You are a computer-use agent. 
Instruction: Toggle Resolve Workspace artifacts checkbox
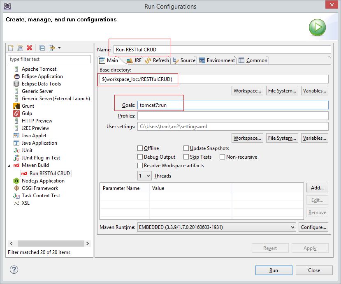(140, 166)
